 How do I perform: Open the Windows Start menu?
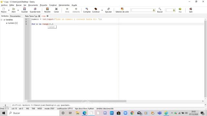4,113
